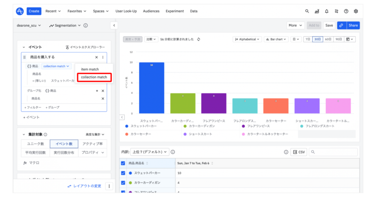Export table with the CSV button

[298, 152]
